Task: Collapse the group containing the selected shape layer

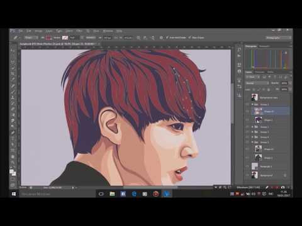Action: [252, 104]
